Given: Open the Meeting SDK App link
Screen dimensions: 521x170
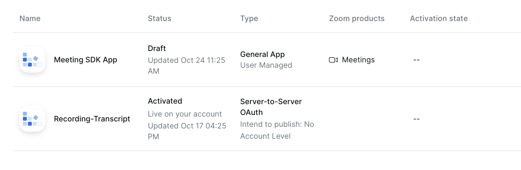Looking at the screenshot, I should (85, 60).
